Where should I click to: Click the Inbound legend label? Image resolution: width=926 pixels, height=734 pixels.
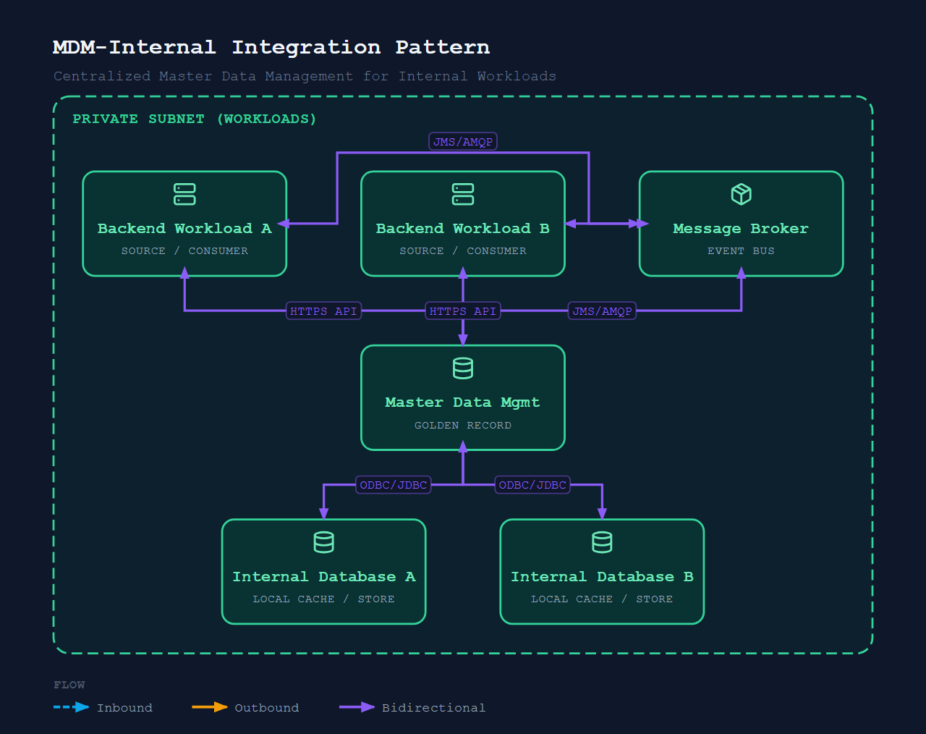click(x=124, y=708)
